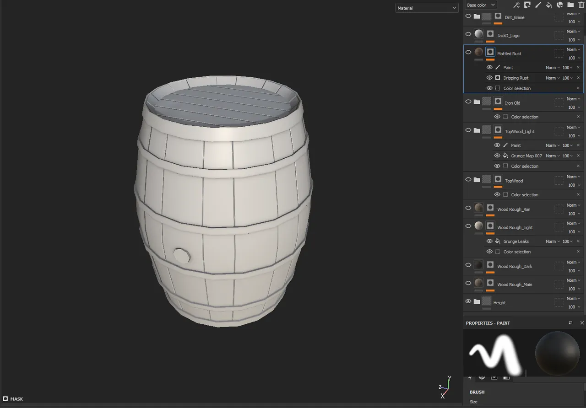Delete selected layer with the trash icon
586x408 pixels.
click(581, 5)
